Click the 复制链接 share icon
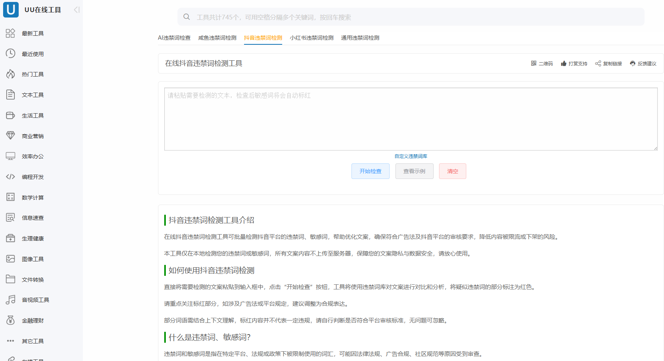The height and width of the screenshot is (361, 664). pos(598,63)
